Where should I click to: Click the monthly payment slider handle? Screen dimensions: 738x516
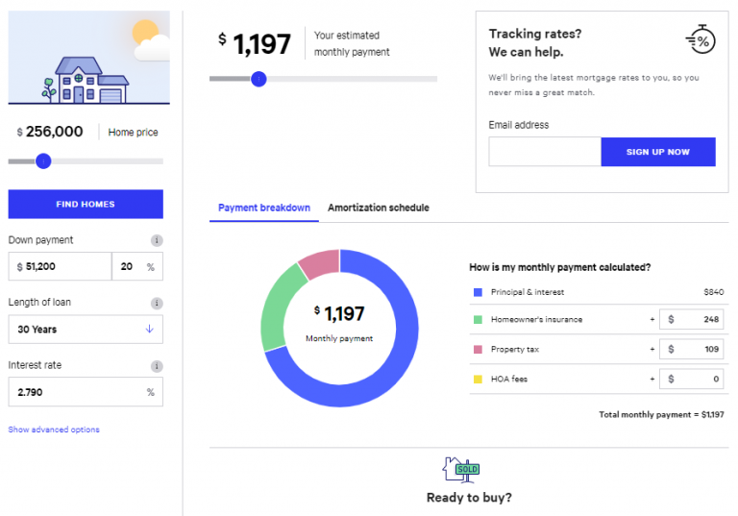click(258, 79)
